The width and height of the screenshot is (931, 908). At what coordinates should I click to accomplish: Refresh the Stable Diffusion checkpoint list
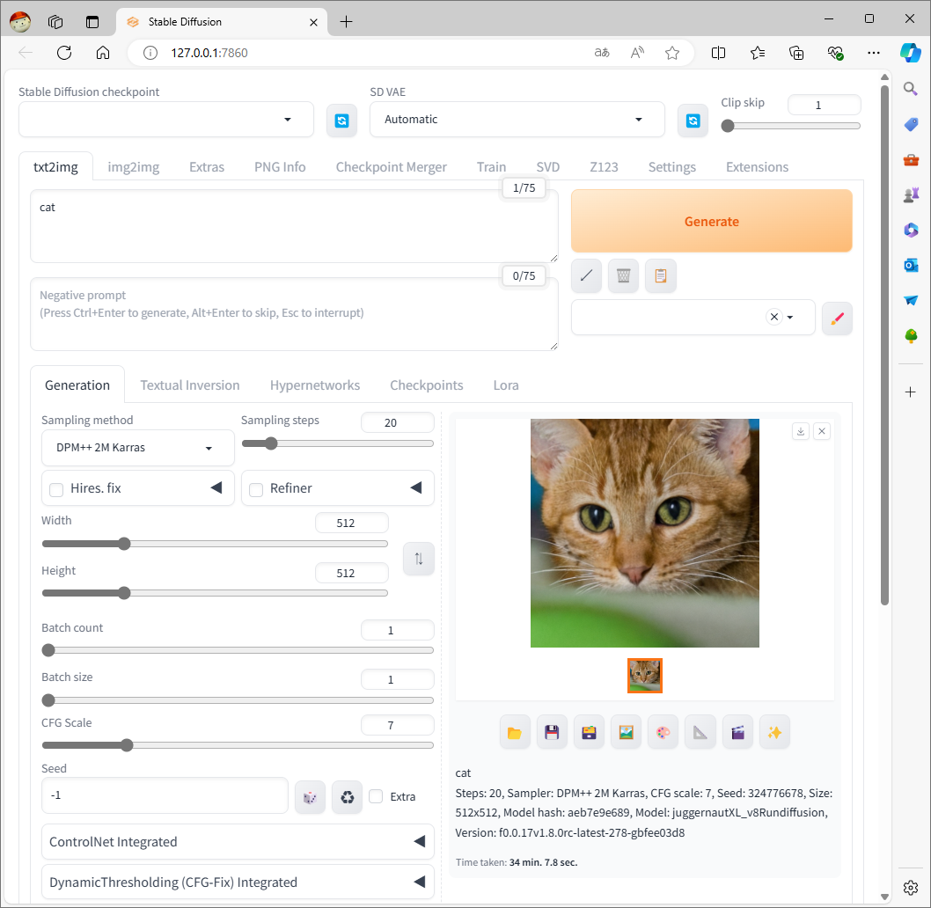coord(342,121)
